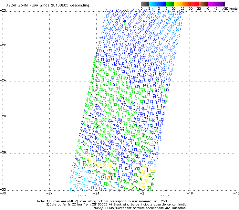Click the latitude label '-26'
239x210 pixels.
3,116
